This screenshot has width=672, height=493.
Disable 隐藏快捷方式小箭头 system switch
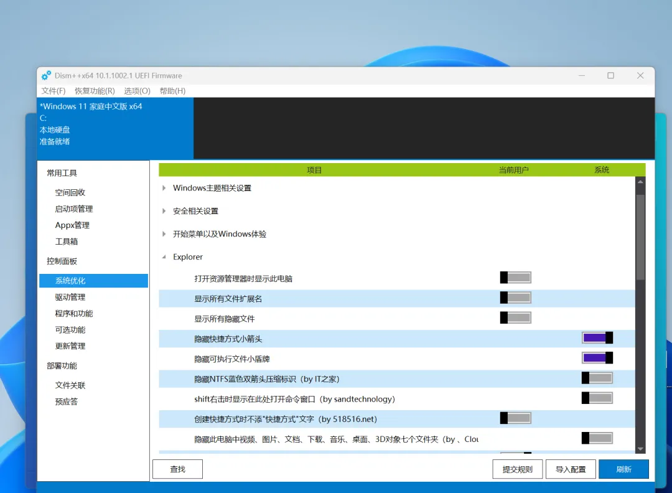click(x=597, y=338)
